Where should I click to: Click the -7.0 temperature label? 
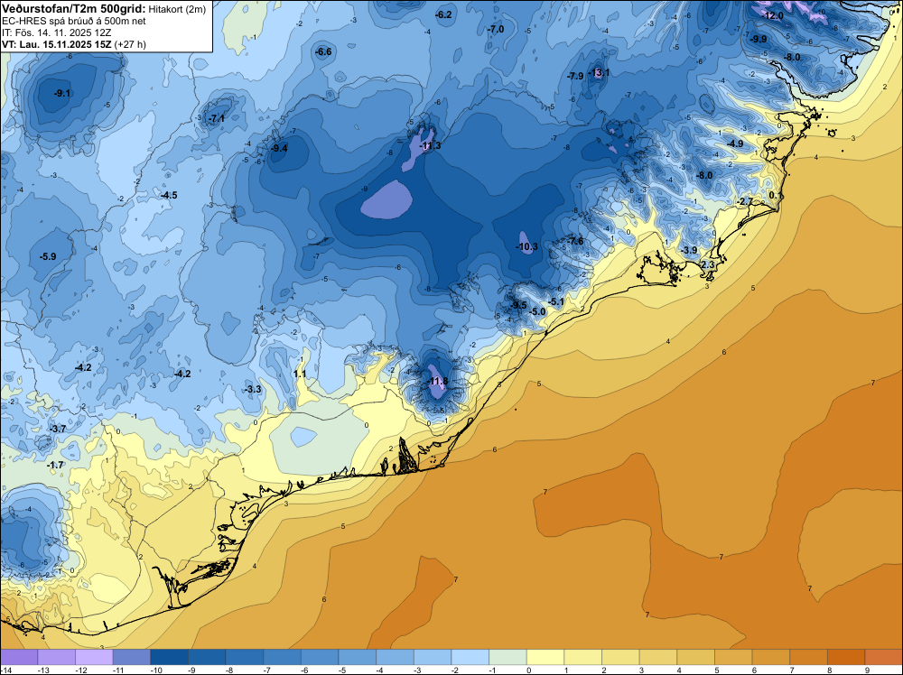(495, 30)
